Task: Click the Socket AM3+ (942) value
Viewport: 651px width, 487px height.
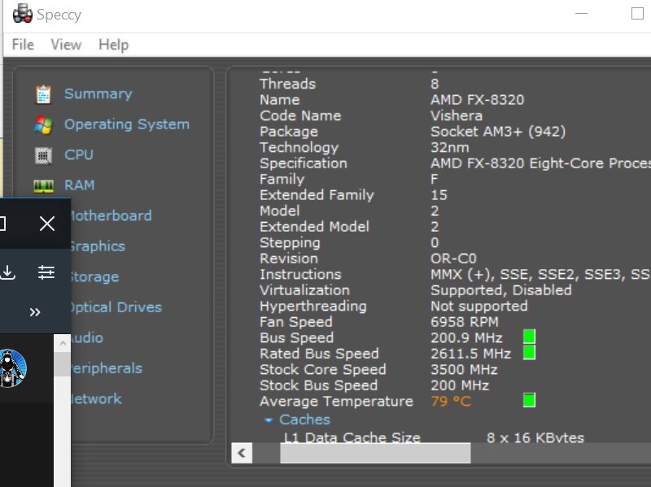Action: [x=498, y=132]
